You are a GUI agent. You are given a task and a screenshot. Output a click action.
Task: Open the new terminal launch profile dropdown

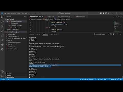pos(109,34)
